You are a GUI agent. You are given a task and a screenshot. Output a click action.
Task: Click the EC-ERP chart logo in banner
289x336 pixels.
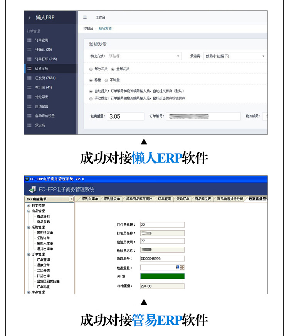tap(32, 189)
